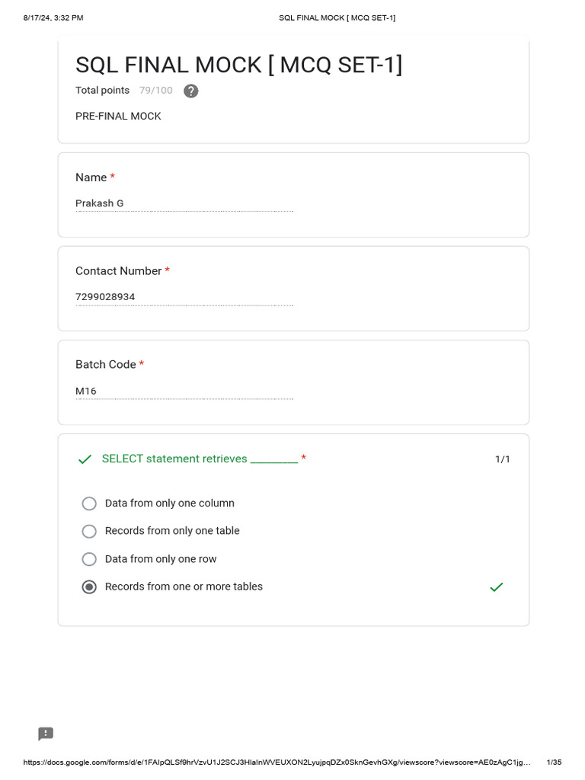Image resolution: width=585 pixels, height=780 pixels.
Task: Click the page header document title
Action: [x=337, y=18]
